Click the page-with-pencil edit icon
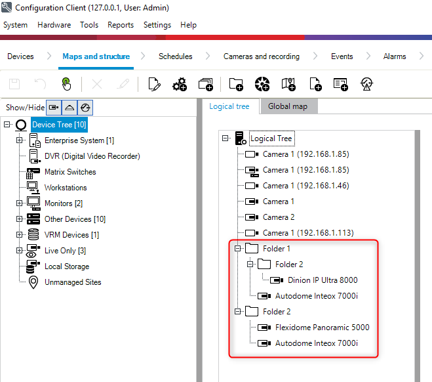This screenshot has width=432, height=382. (x=154, y=84)
